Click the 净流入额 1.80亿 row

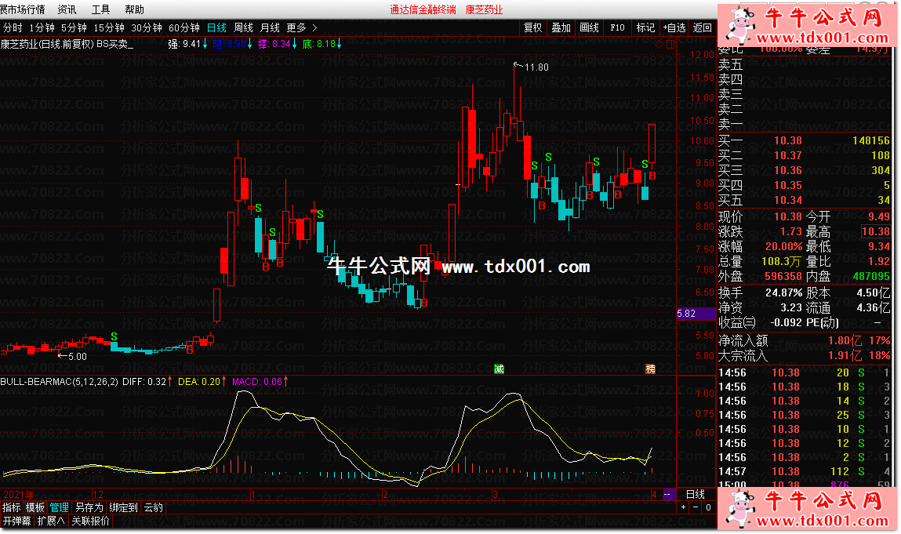coord(804,341)
